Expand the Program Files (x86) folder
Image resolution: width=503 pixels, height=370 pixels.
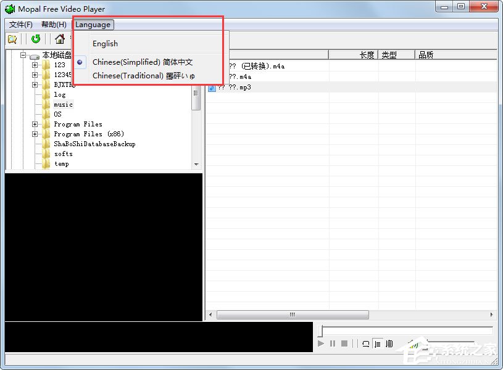(35, 134)
